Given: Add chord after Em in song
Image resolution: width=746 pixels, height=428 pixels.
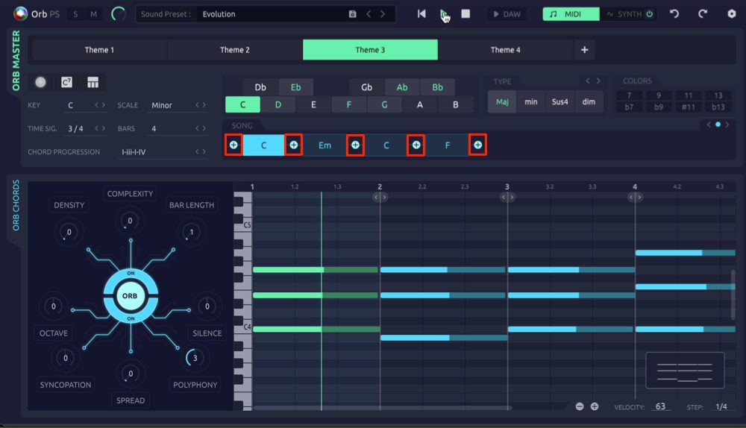Looking at the screenshot, I should (355, 145).
